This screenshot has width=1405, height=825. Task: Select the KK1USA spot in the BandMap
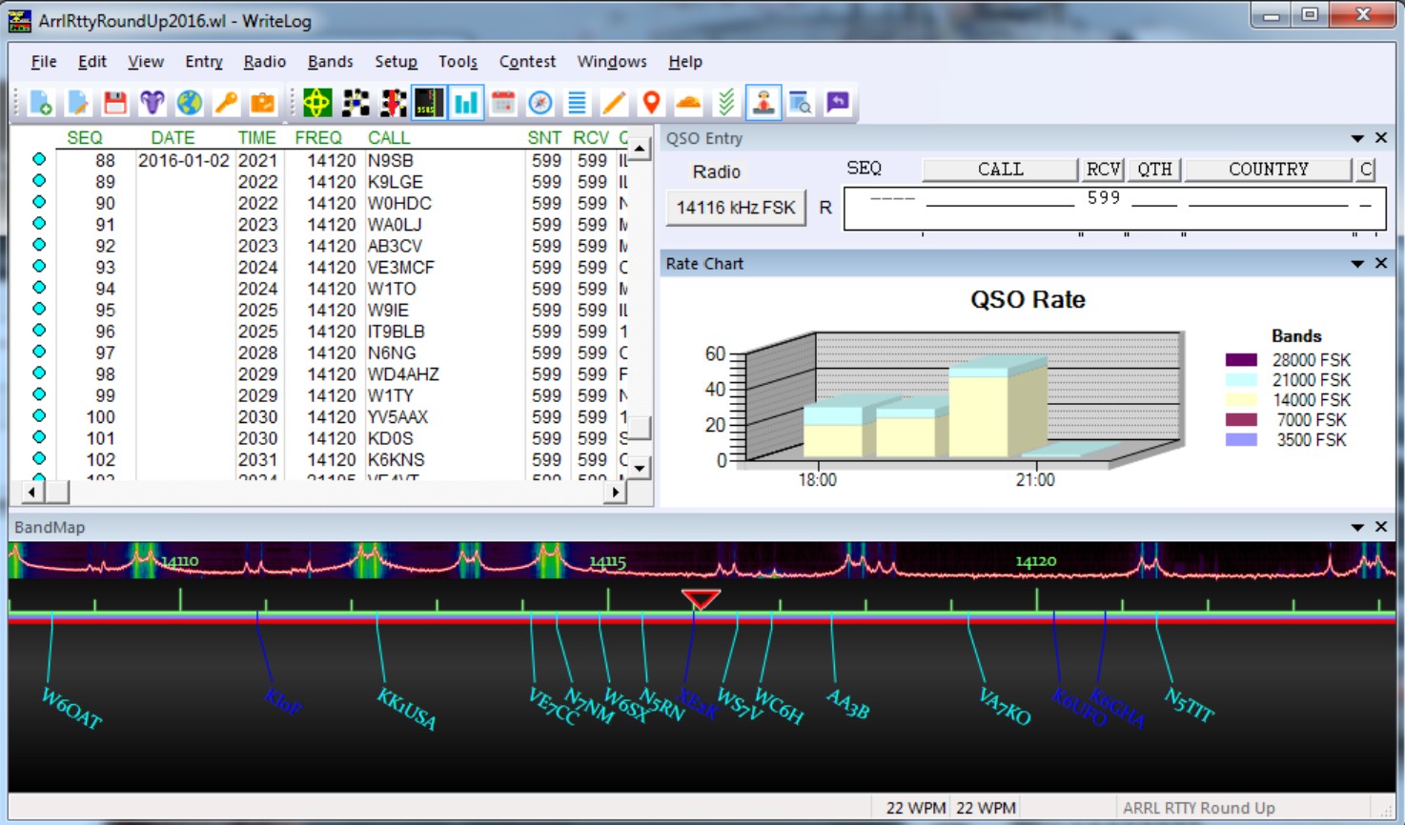407,710
